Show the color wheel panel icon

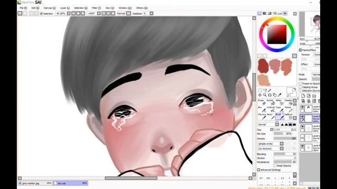click(x=260, y=13)
